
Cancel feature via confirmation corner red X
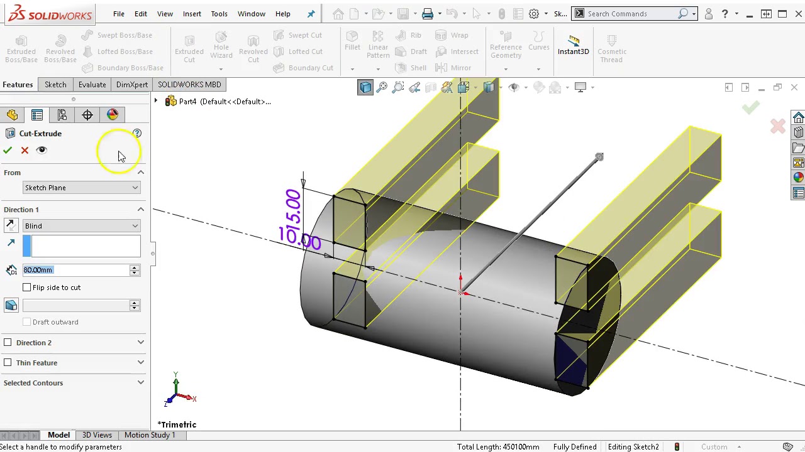point(778,127)
